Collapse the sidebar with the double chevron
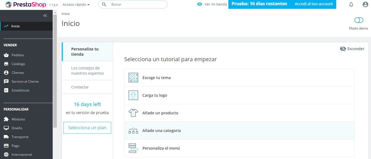Viewport: 371px width, 159px height. [x=45, y=16]
